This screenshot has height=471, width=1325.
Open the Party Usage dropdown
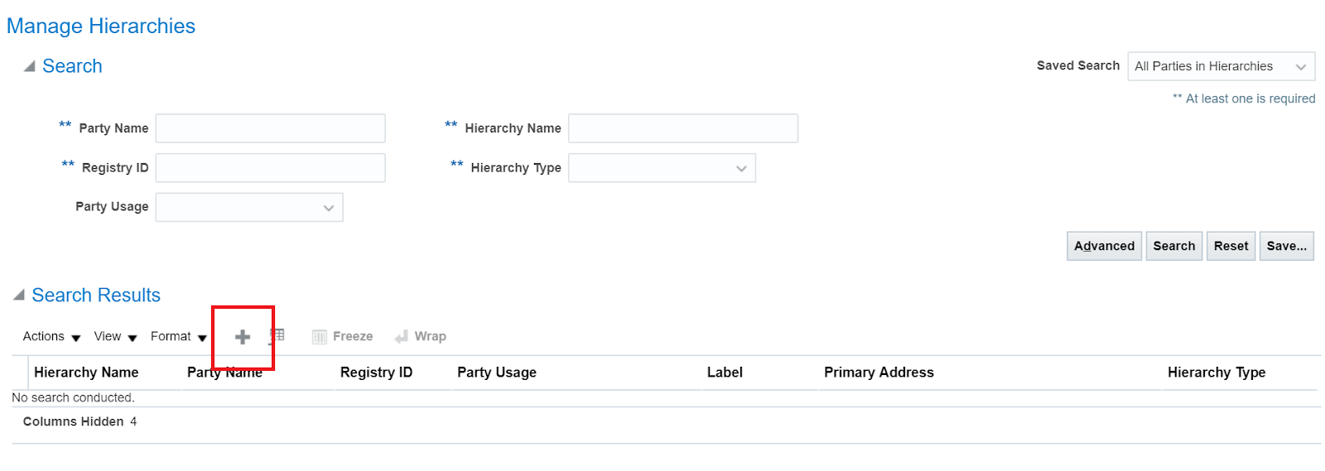[249, 207]
